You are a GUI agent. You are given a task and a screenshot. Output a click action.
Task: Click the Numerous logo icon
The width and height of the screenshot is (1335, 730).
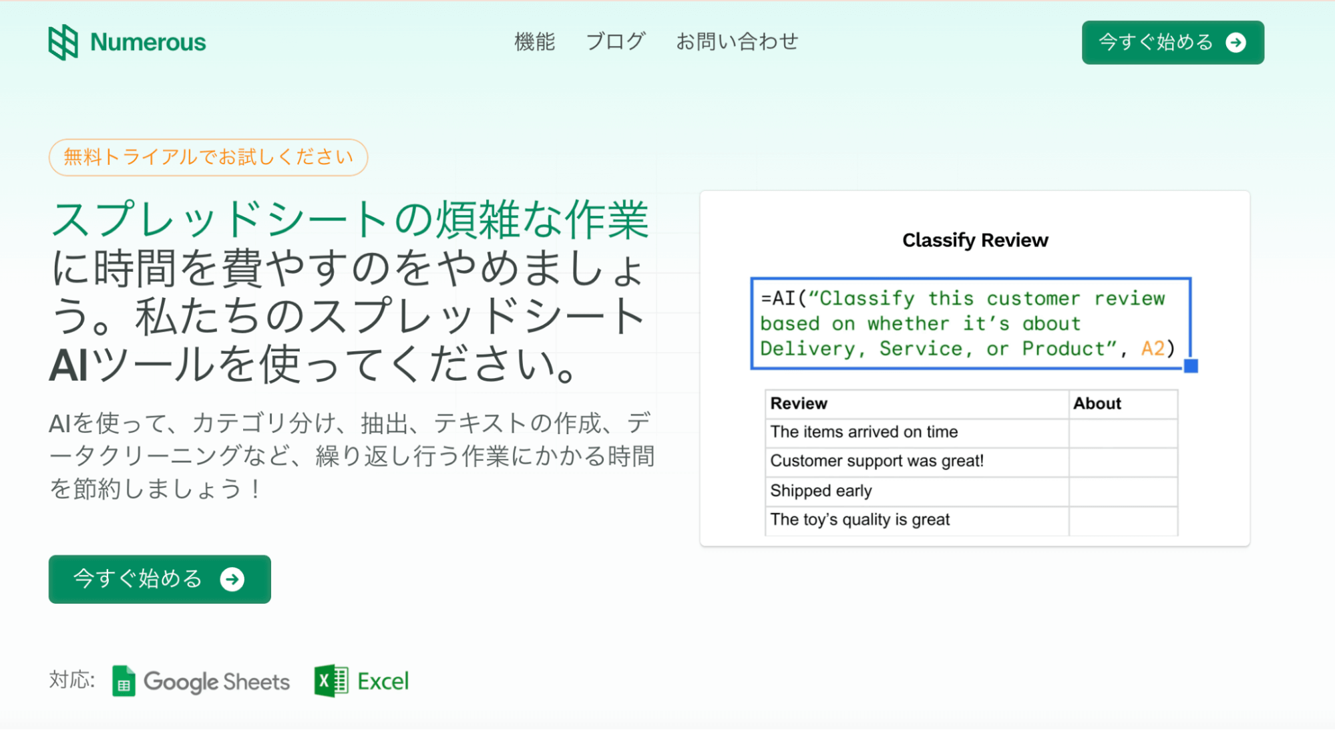coord(63,42)
